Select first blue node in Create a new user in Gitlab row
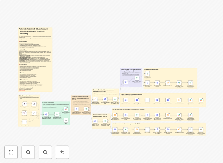 point(148,82)
